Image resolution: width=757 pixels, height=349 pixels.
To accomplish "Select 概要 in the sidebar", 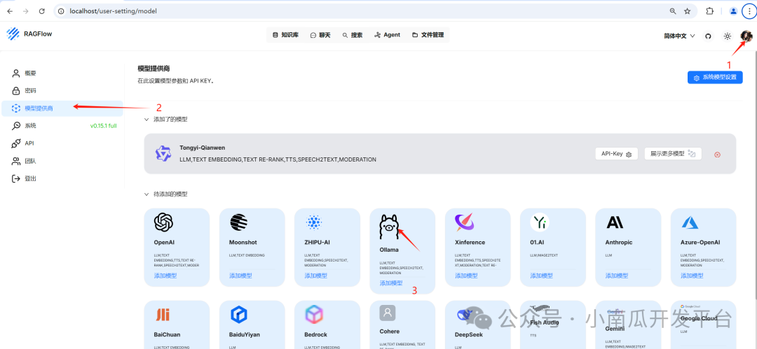I will (62, 73).
